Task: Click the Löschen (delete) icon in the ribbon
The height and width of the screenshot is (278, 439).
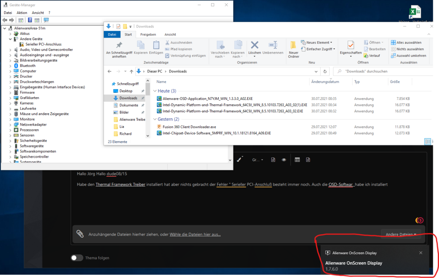Action: coord(254,46)
